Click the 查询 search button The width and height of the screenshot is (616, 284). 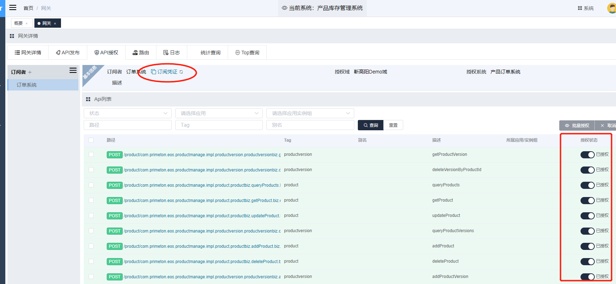pyautogui.click(x=371, y=125)
